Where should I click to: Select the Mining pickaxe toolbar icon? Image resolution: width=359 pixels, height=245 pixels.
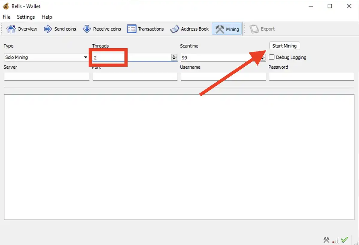pos(220,29)
